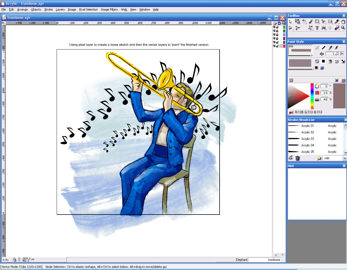Select the rotate tool in ToolBox

[304, 22]
